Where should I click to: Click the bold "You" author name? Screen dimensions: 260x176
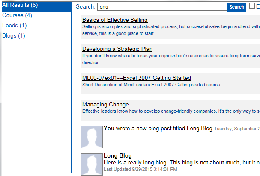pos(109,129)
